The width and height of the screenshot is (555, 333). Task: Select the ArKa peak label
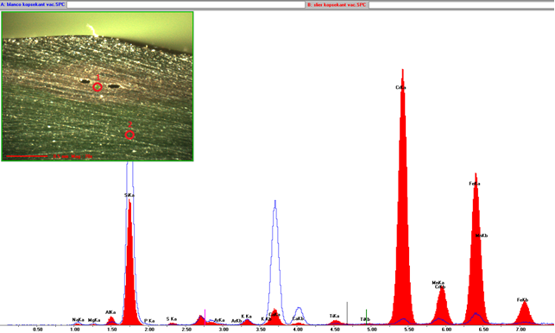tap(219, 320)
